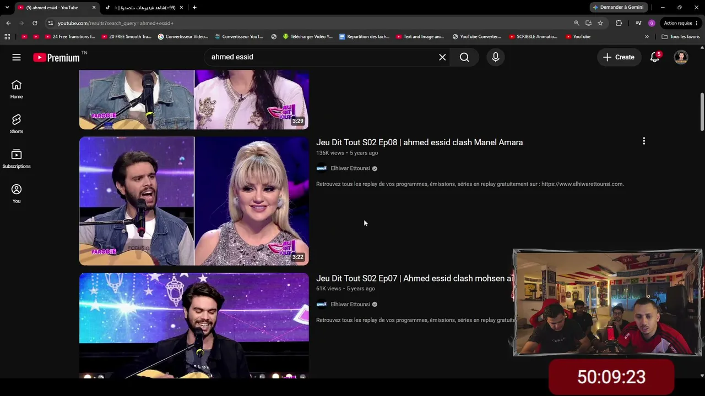Start voice search with the microphone
This screenshot has width=705, height=396.
point(496,57)
